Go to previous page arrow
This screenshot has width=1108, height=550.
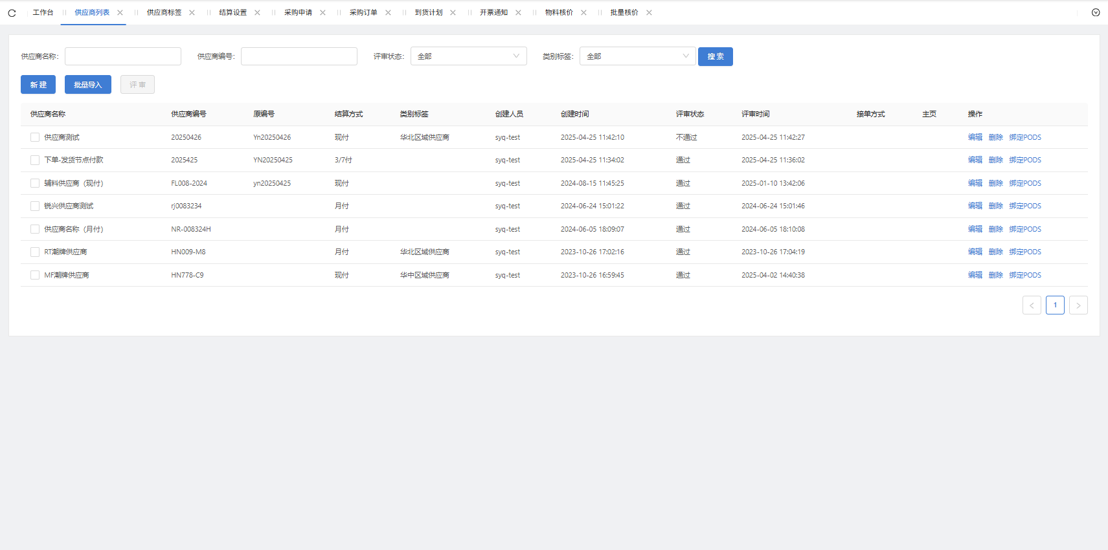1032,305
